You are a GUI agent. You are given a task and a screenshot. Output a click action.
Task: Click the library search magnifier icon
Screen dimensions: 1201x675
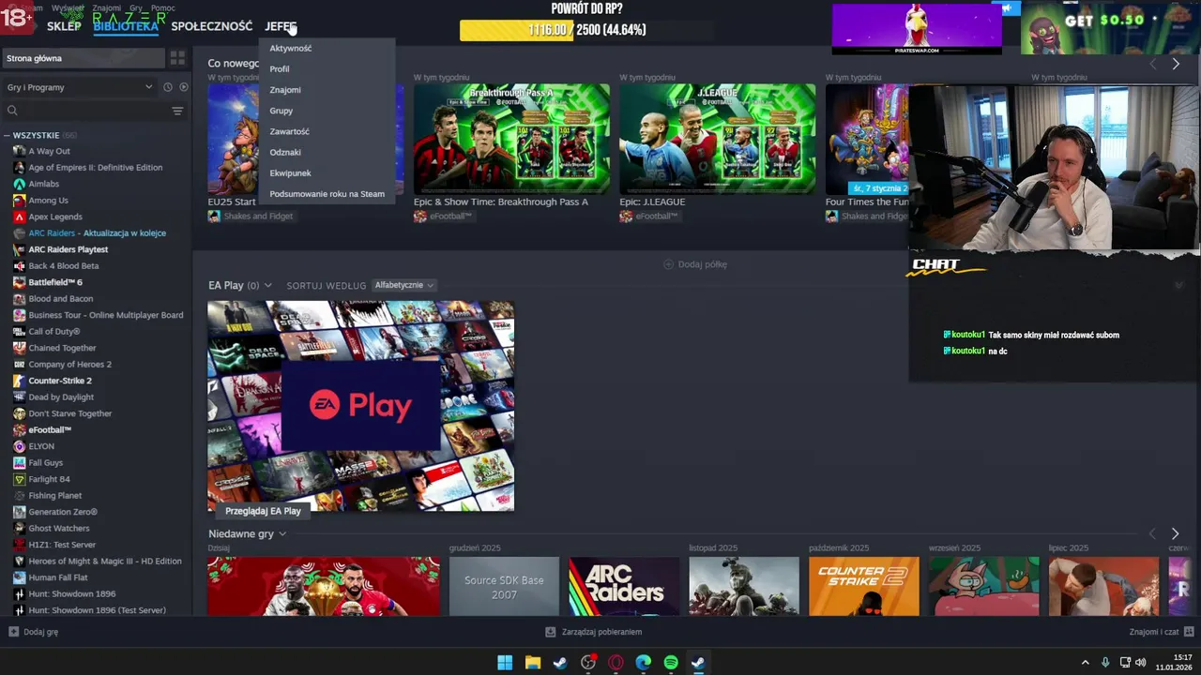(12, 111)
